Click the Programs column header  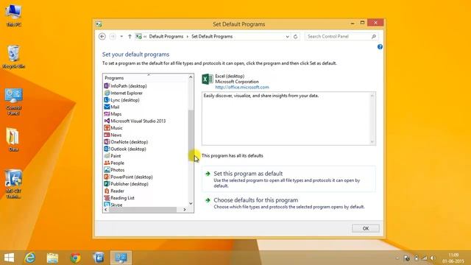pos(146,78)
